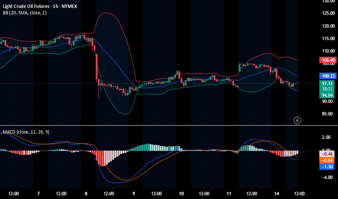This screenshot has height=199, width=338.
Task: Select the BB (20, SMA, close, 2) indicator label
Action: (x=24, y=13)
